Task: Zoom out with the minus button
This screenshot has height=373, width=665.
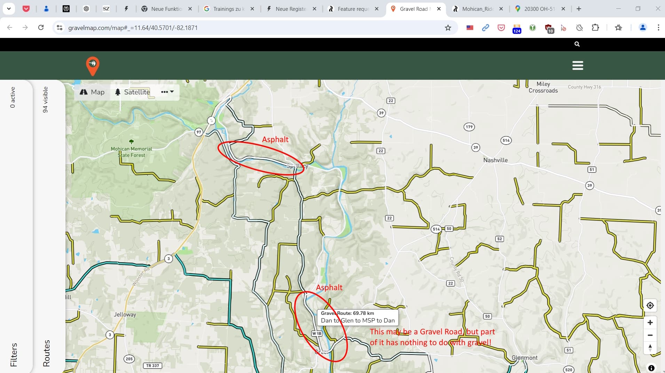Action: click(650, 335)
